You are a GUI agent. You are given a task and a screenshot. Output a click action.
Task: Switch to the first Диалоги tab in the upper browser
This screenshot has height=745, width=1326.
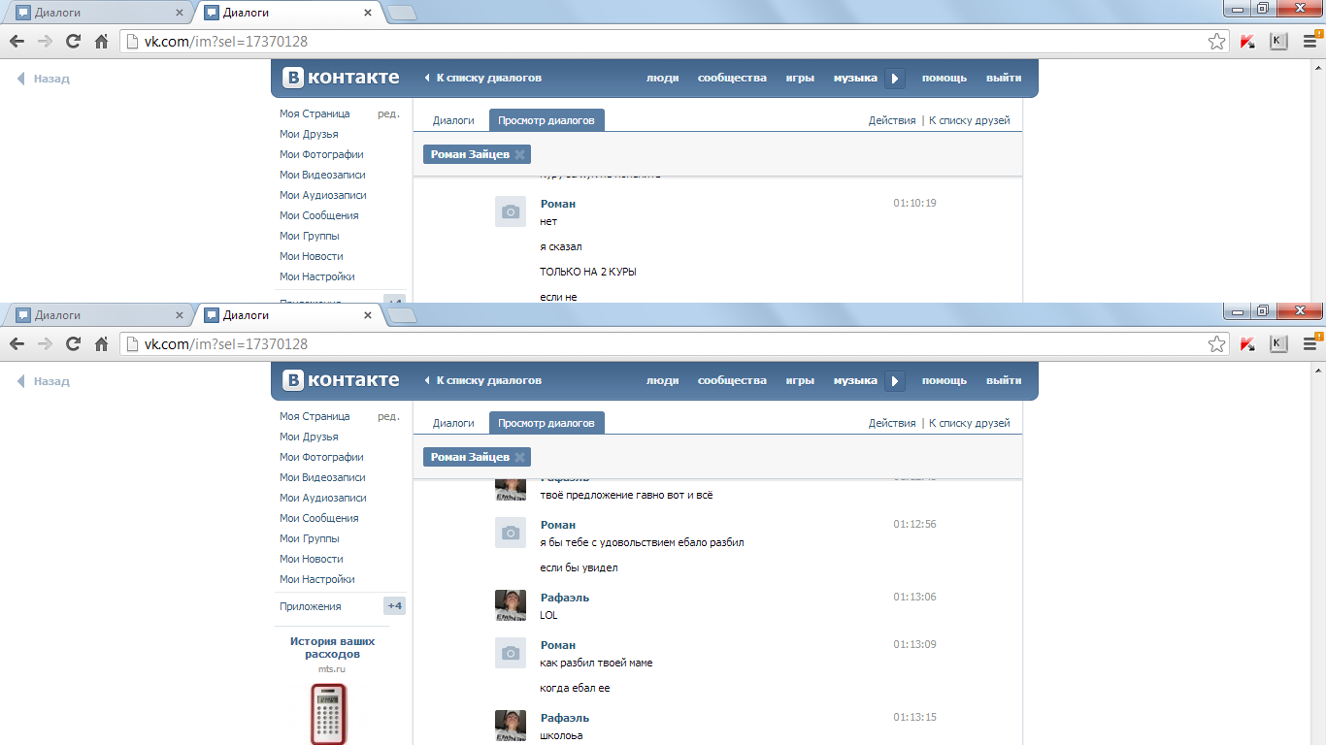pyautogui.click(x=97, y=14)
